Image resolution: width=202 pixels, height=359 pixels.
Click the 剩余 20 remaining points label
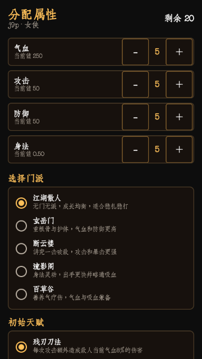point(180,19)
